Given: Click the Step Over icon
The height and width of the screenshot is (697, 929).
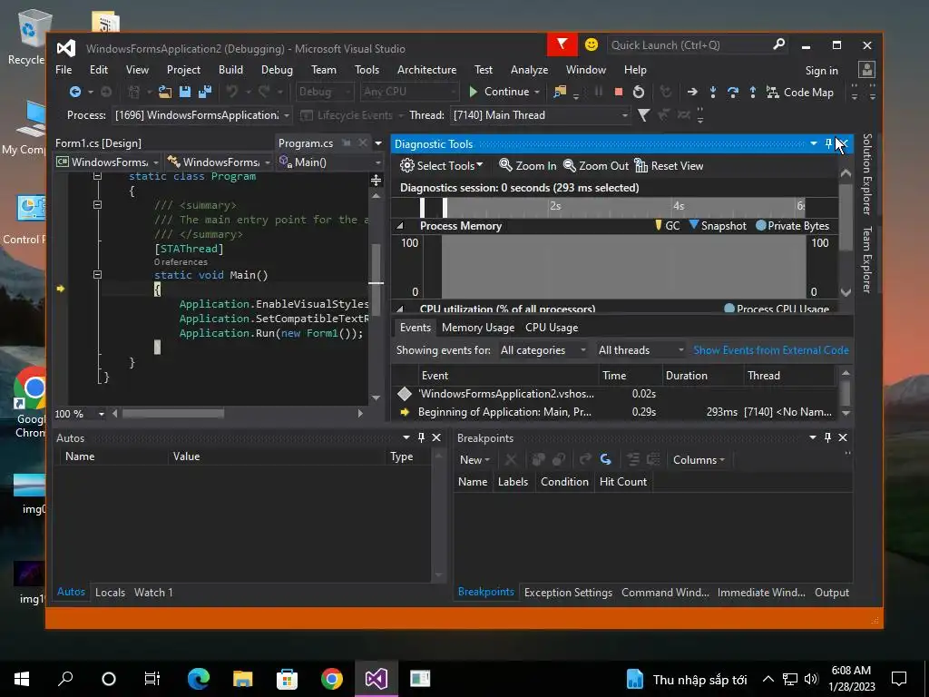Looking at the screenshot, I should pyautogui.click(x=733, y=92).
